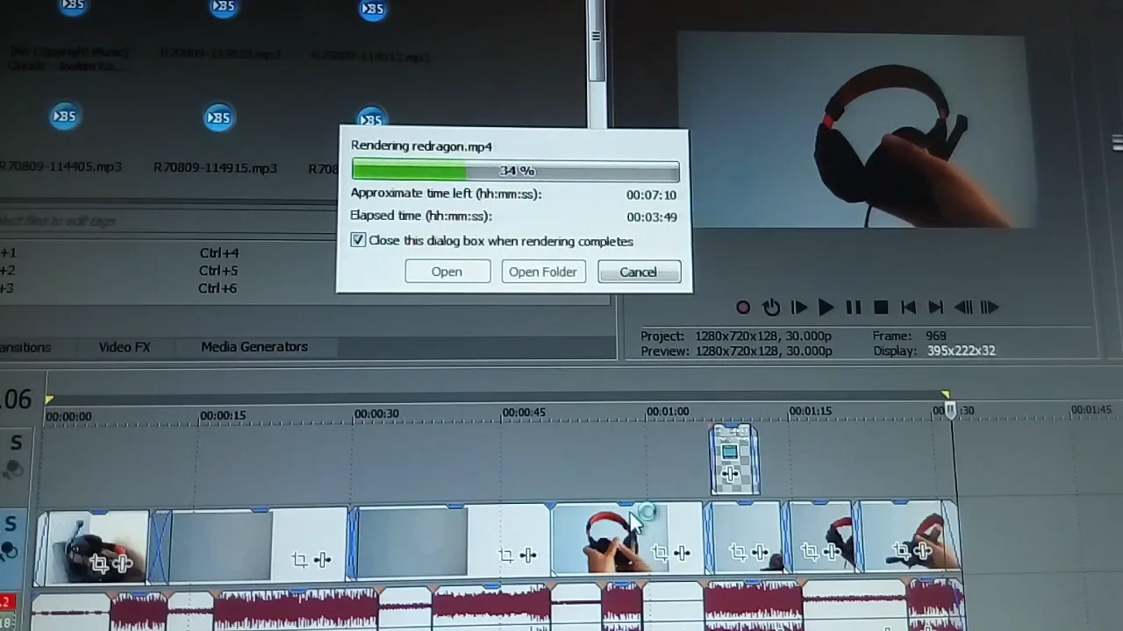Switch to the Video FX tab
This screenshot has height=631, width=1123.
[125, 347]
